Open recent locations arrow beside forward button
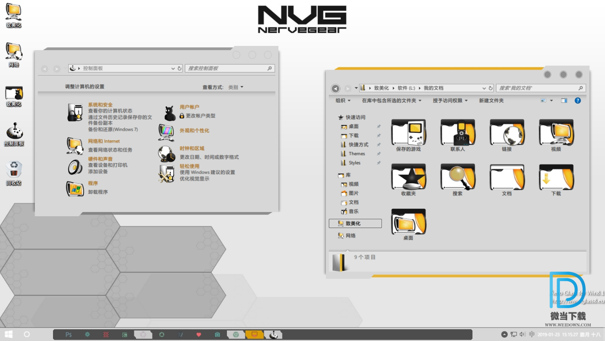The width and height of the screenshot is (605, 341). (356, 88)
